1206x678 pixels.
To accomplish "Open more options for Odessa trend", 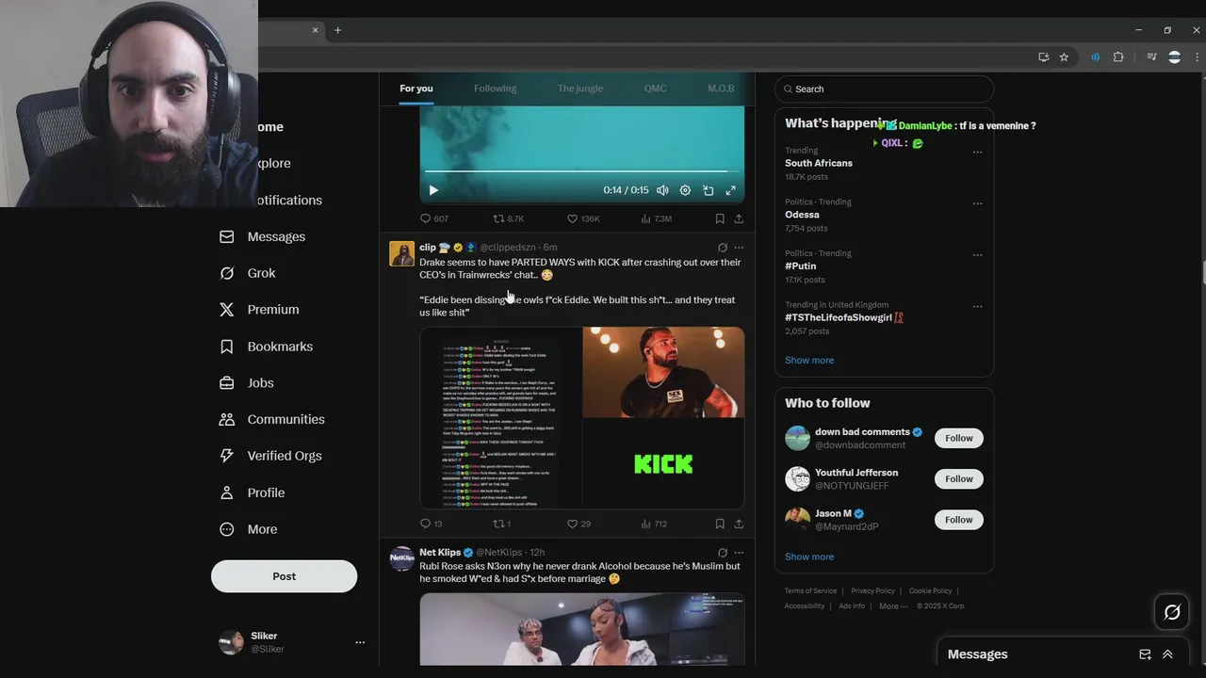I will pos(977,203).
